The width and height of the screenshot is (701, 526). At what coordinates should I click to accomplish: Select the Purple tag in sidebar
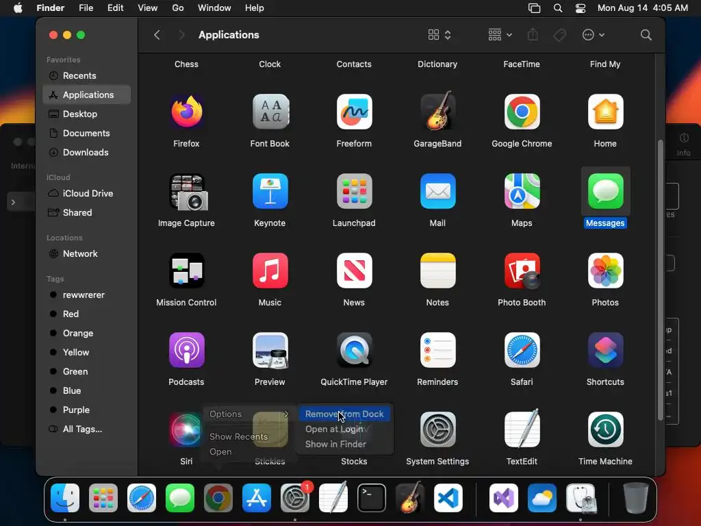click(x=87, y=410)
